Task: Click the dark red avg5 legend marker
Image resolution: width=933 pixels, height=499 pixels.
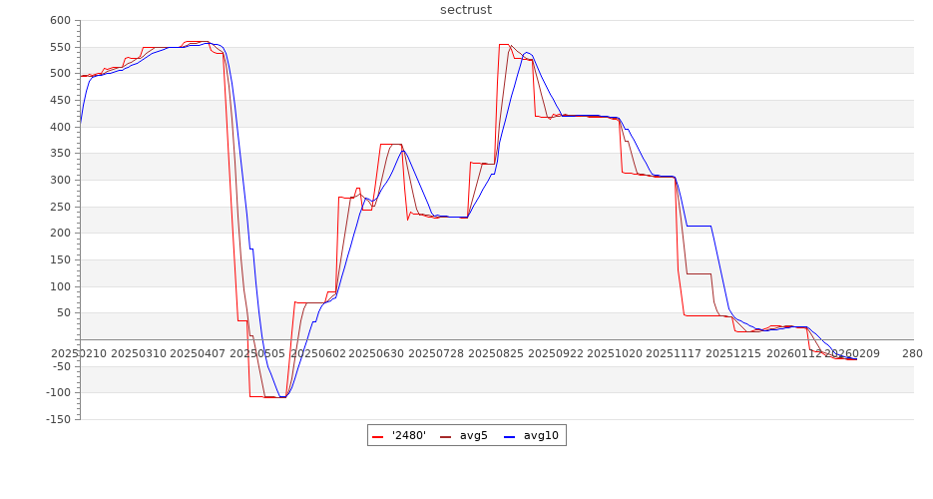Action: click(x=445, y=435)
